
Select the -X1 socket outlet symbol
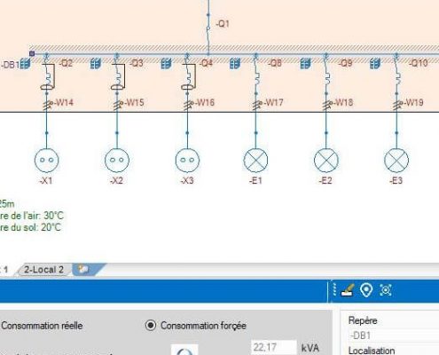click(46, 161)
